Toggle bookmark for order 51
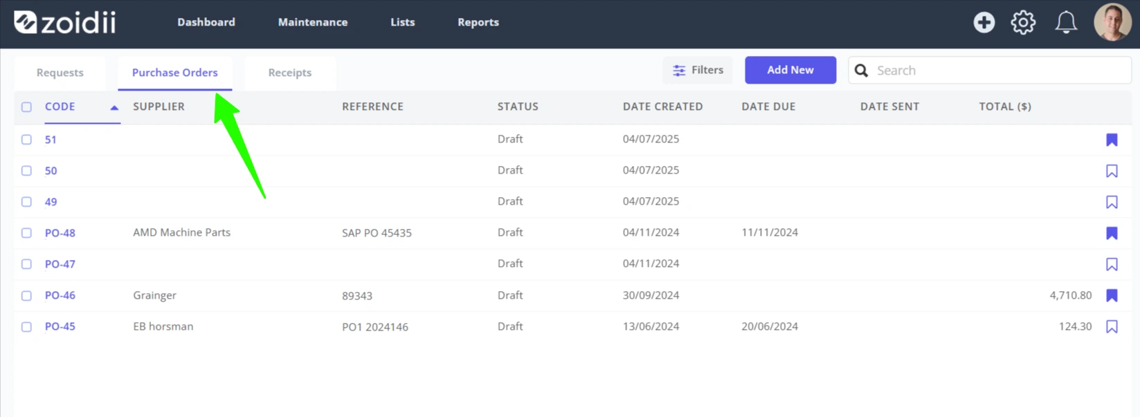The width and height of the screenshot is (1140, 417). 1112,140
